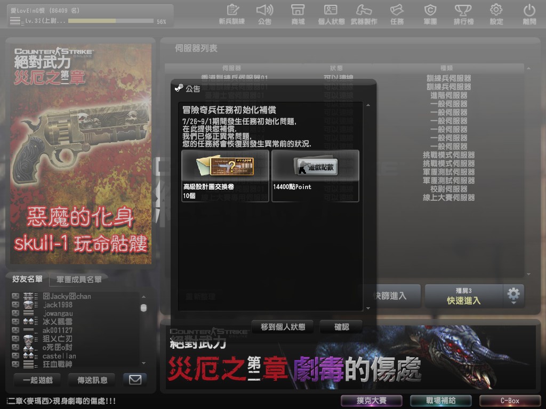The height and width of the screenshot is (409, 546).
Task: Confirm announcement with 確認 button
Action: tap(341, 327)
